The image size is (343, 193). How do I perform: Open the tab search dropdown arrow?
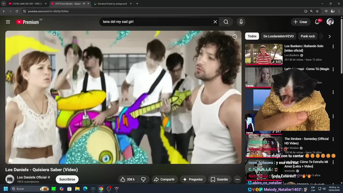tap(3, 4)
